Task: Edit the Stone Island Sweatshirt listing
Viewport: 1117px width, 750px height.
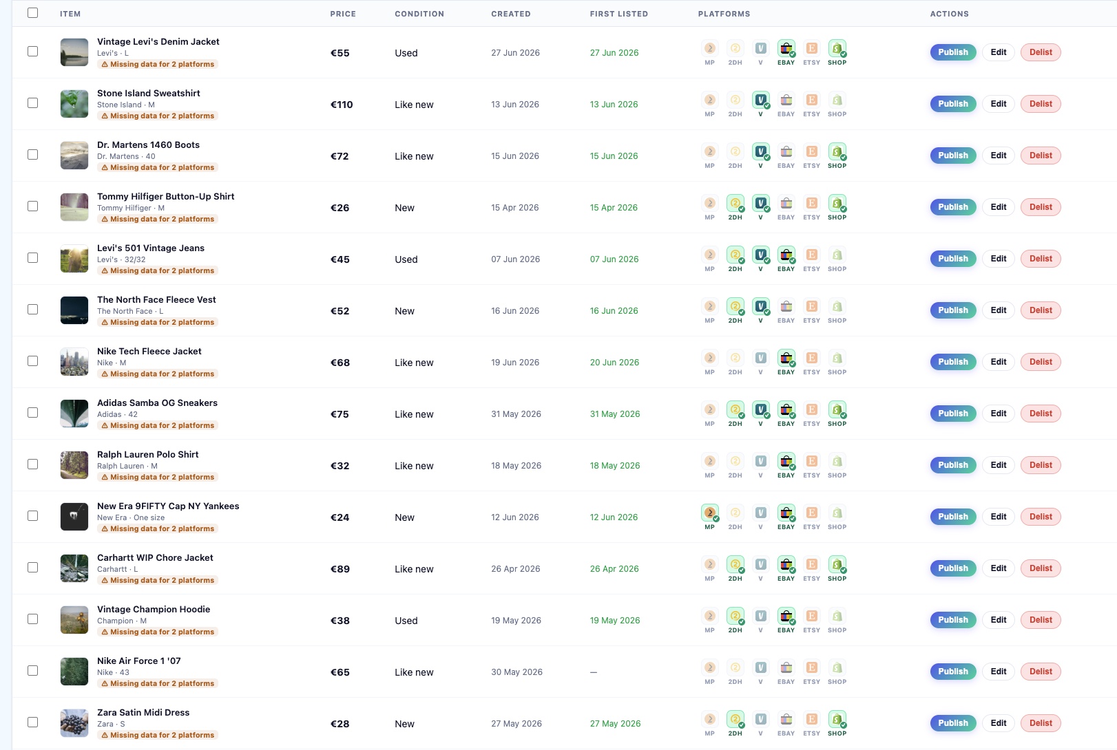Action: (x=999, y=104)
